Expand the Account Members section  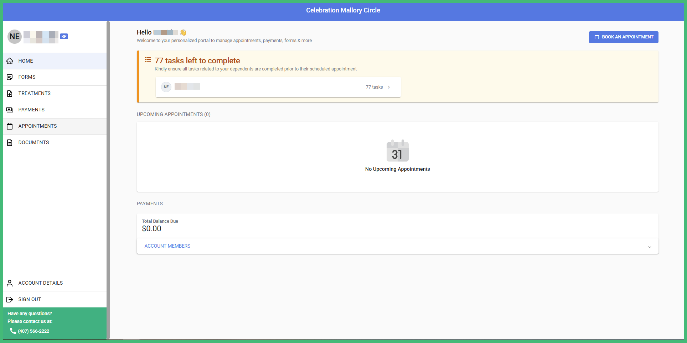pyautogui.click(x=167, y=246)
